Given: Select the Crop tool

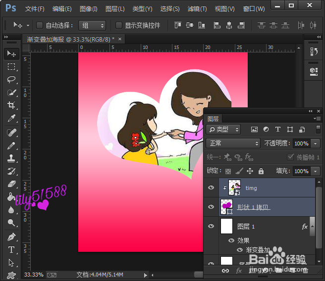Looking at the screenshot, I should pos(11,105).
